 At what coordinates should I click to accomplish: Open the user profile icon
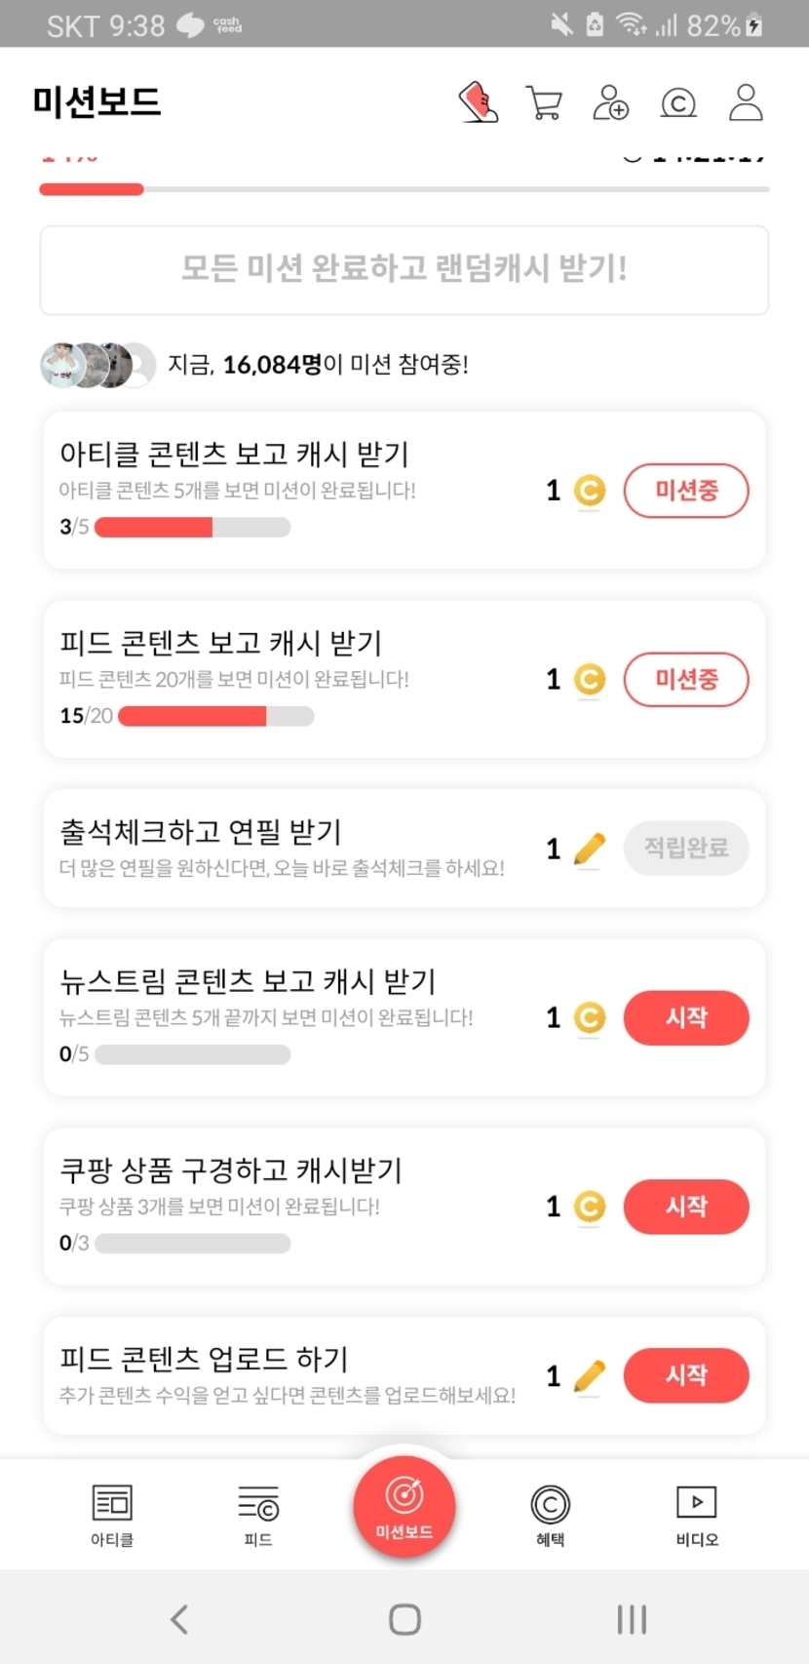click(746, 102)
